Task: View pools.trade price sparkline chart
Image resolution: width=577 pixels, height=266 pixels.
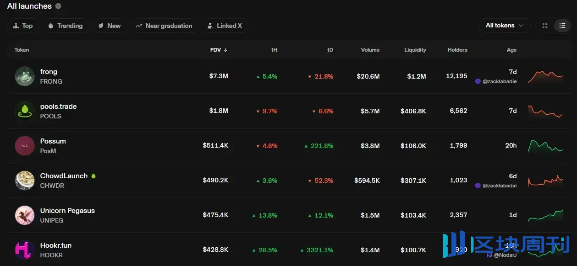Action: (545, 111)
